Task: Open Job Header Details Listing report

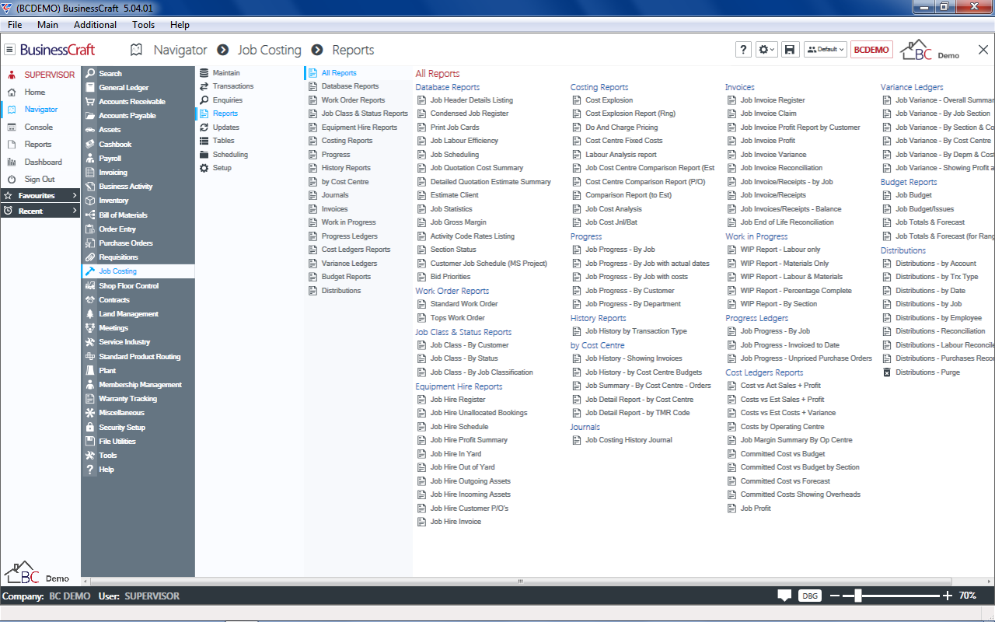Action: (x=472, y=100)
